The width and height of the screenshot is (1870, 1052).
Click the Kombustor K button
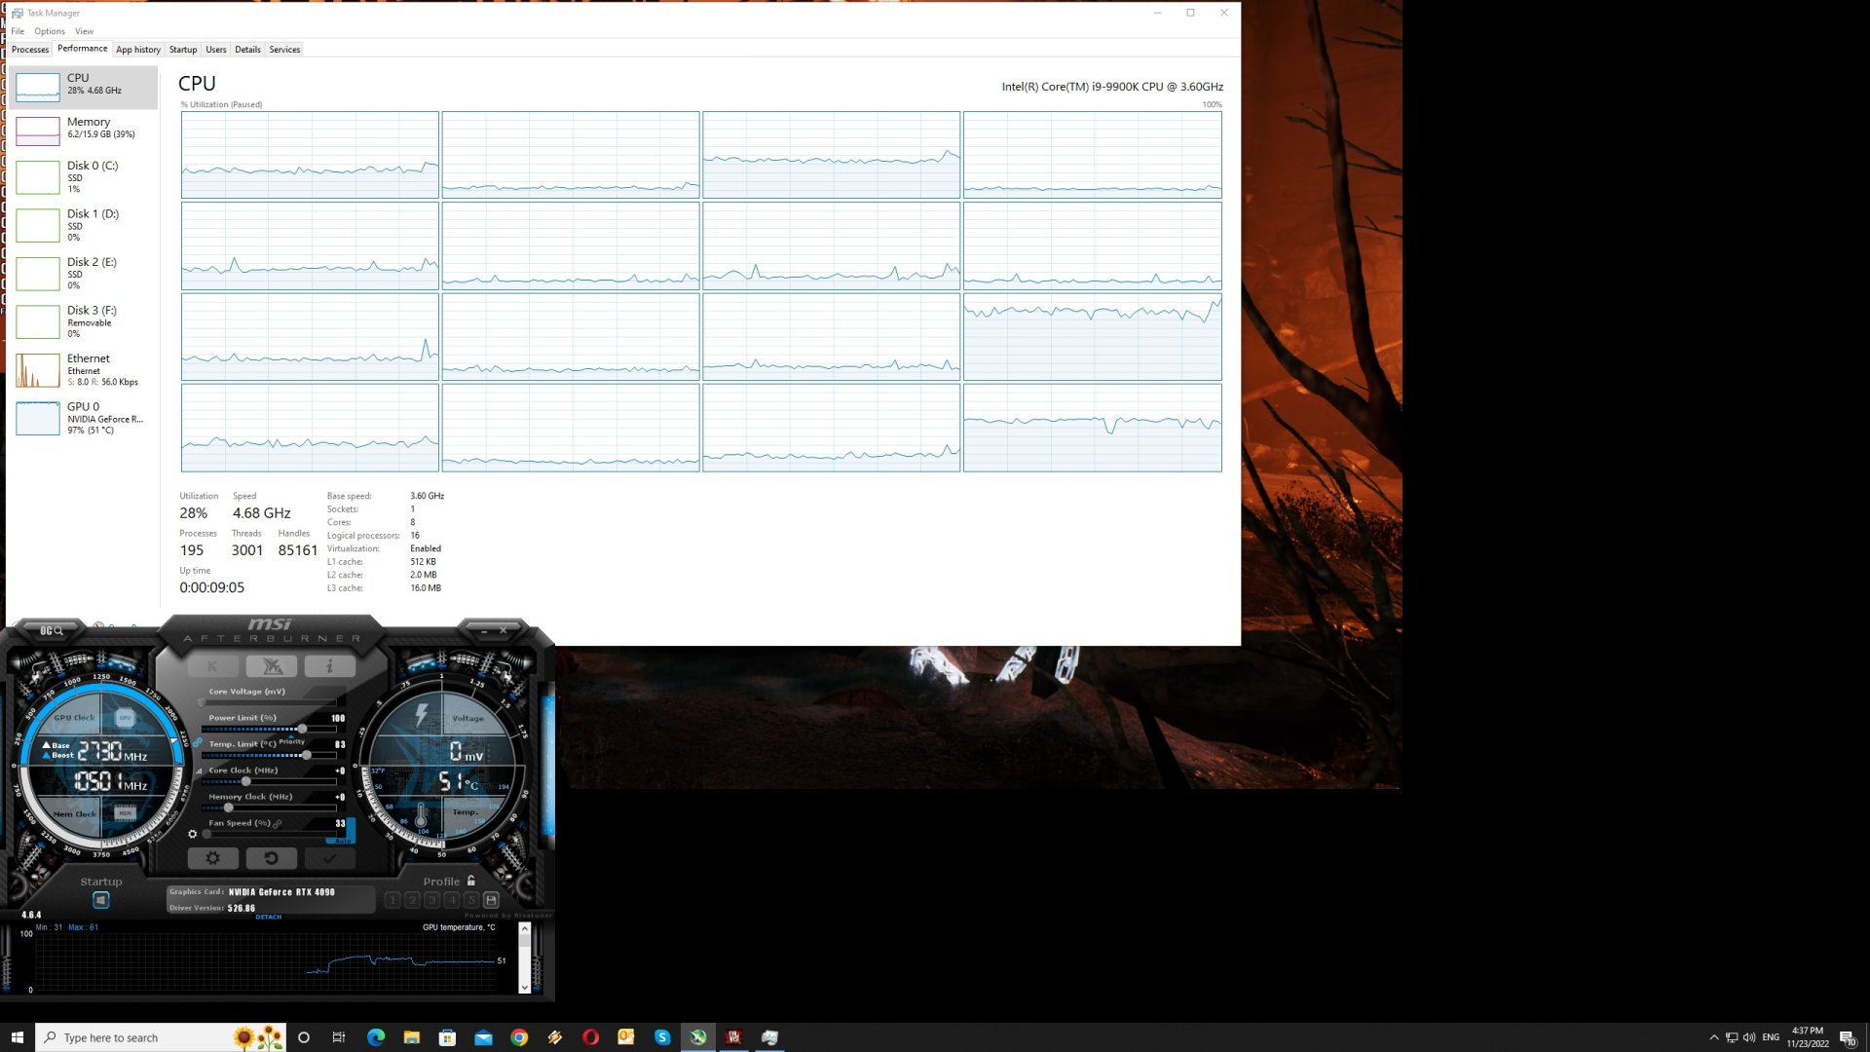[x=212, y=666]
